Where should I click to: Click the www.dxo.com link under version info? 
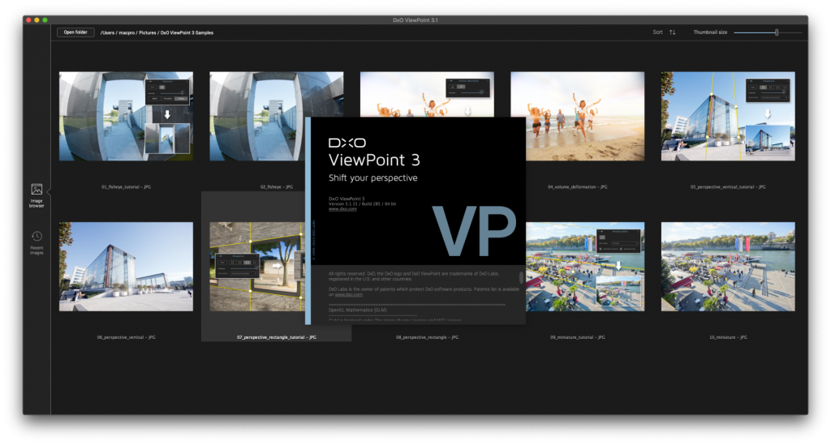(342, 209)
